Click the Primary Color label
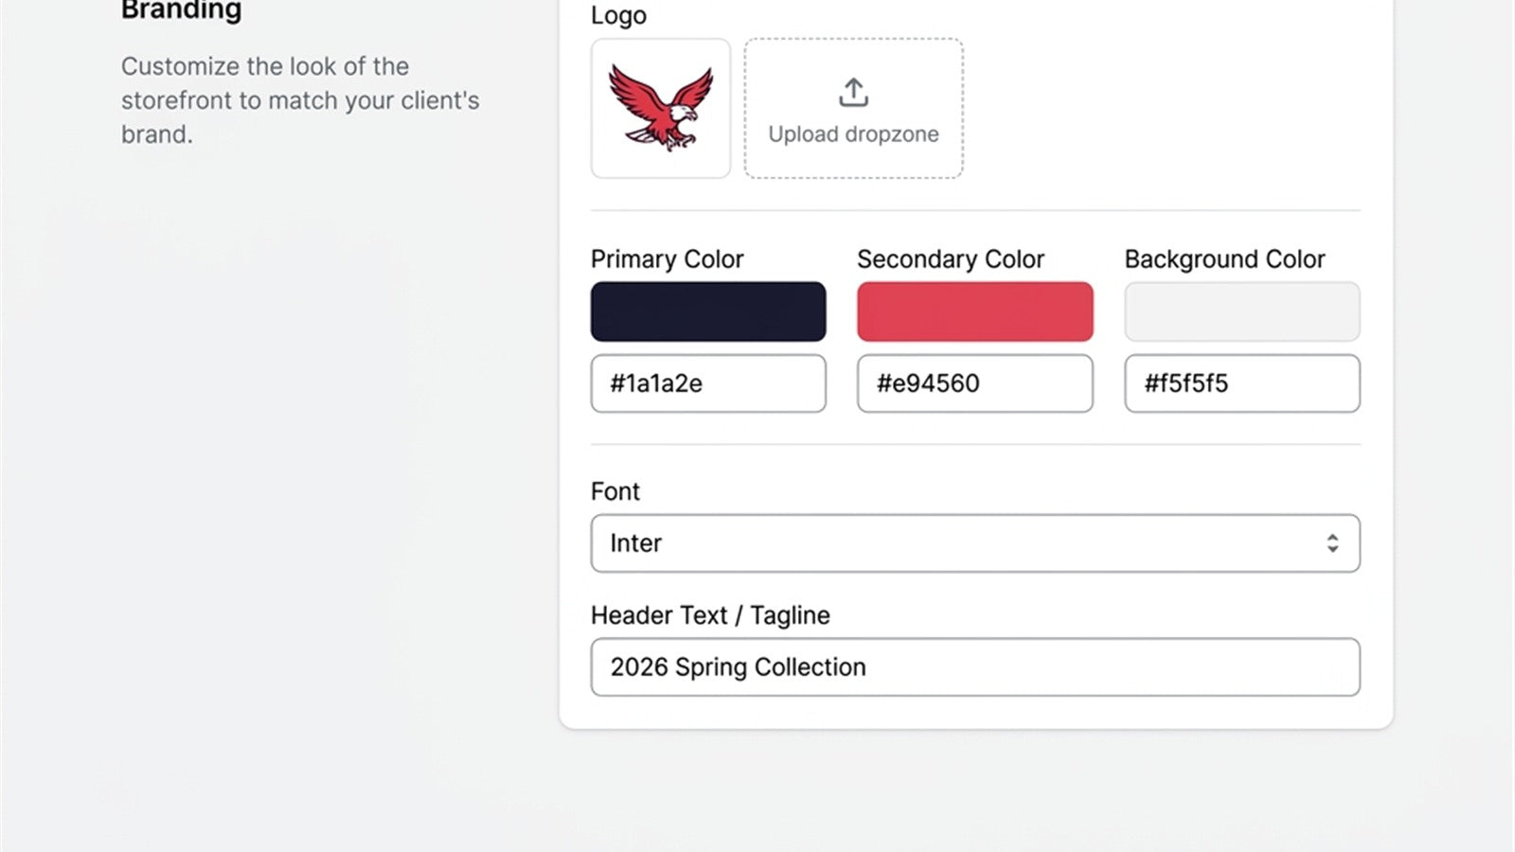Viewport: 1515px width, 852px height. click(668, 259)
